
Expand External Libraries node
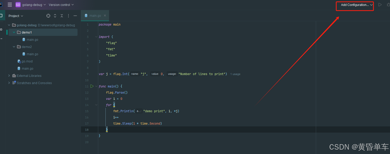(9, 76)
